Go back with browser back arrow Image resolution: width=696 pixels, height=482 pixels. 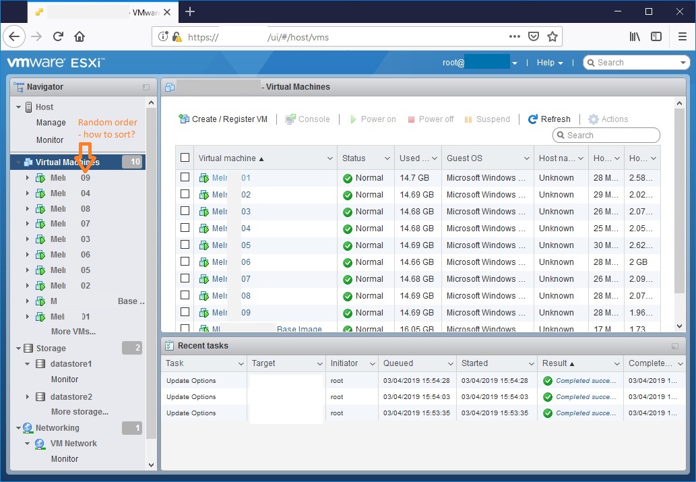click(14, 36)
